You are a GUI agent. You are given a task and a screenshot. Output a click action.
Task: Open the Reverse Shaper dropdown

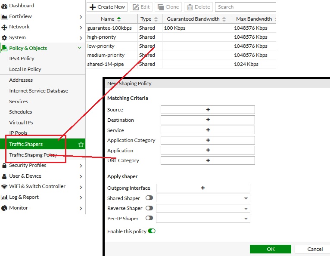(203, 208)
